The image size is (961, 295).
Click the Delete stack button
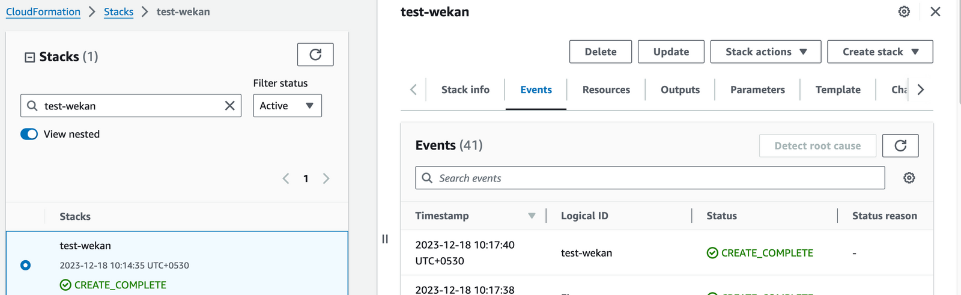point(601,52)
